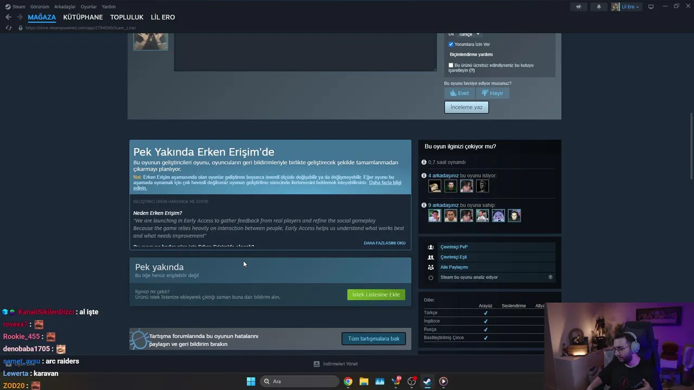The width and height of the screenshot is (694, 390).
Task: Open the LİL ERO profile tab
Action: pos(163,17)
